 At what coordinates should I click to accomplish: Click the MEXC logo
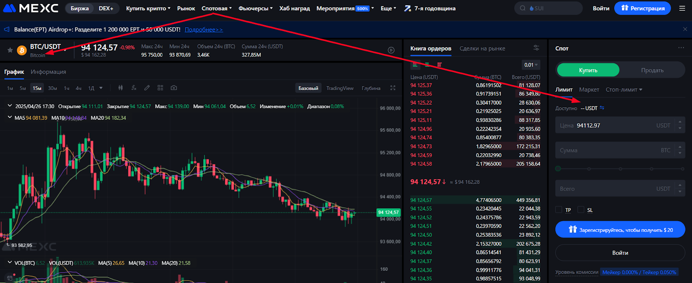31,8
